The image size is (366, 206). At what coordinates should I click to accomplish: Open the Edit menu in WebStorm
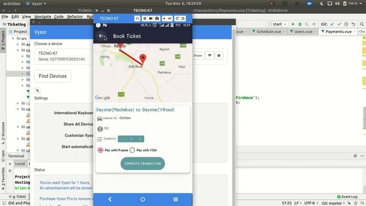(x=15, y=17)
